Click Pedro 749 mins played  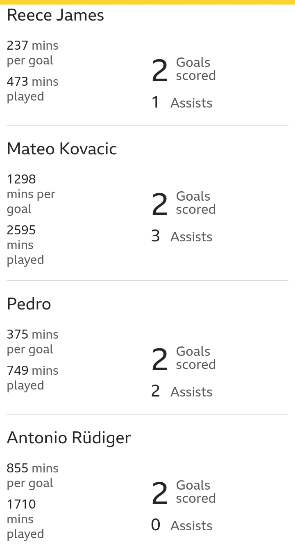(33, 378)
